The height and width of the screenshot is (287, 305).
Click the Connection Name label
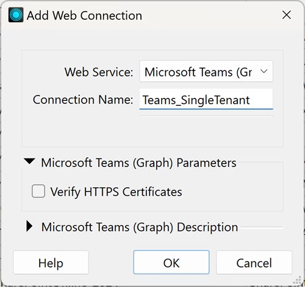[x=83, y=100]
